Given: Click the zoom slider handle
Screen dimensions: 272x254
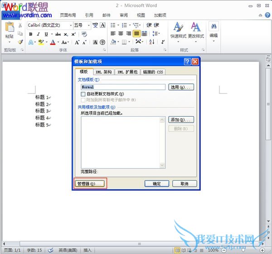Looking at the screenshot, I should pyautogui.click(x=243, y=250).
